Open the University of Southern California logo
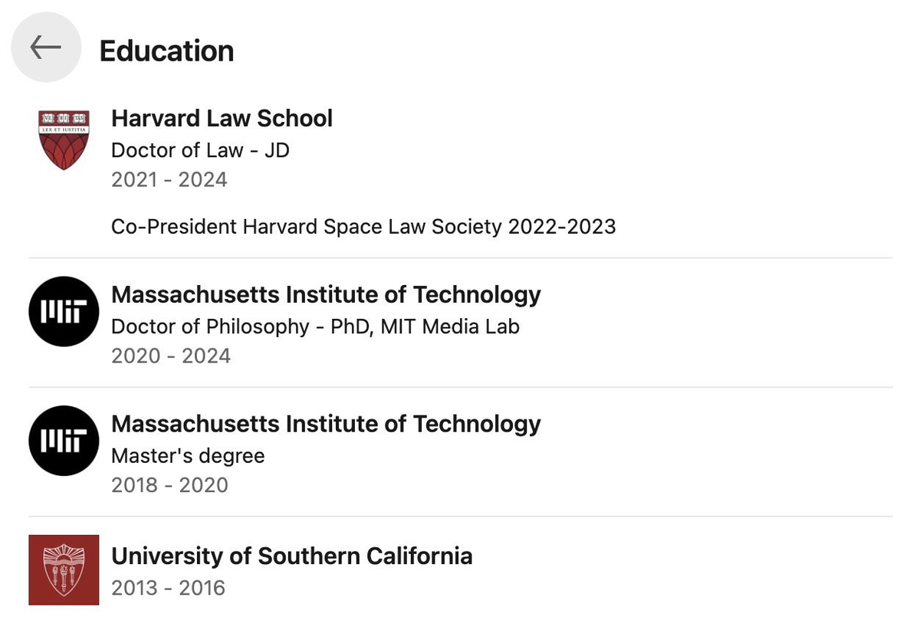920x623 pixels. tap(64, 570)
